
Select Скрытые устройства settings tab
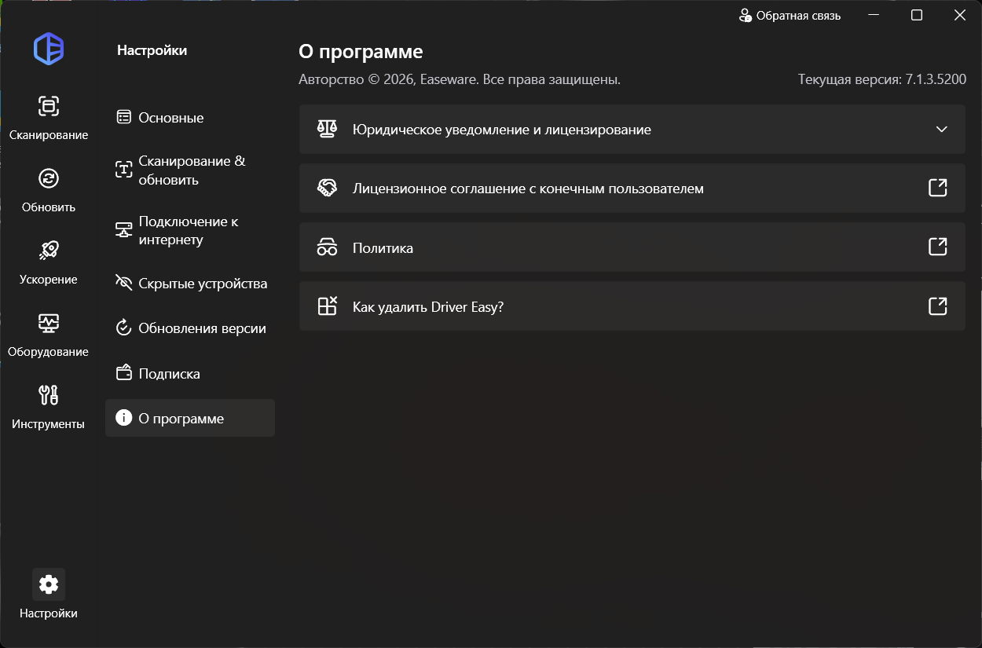click(190, 284)
